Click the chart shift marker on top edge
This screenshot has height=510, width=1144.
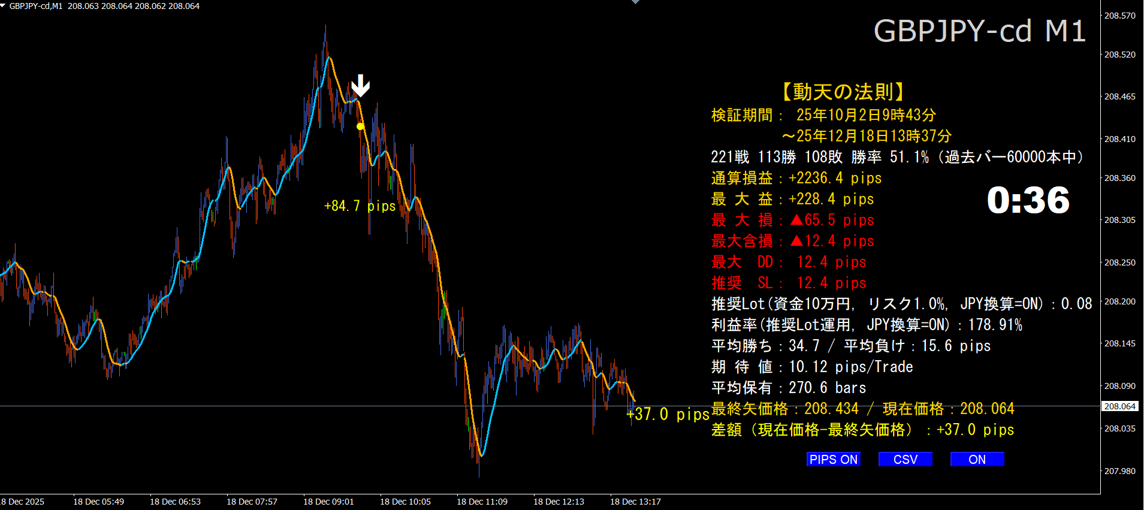coord(636,2)
